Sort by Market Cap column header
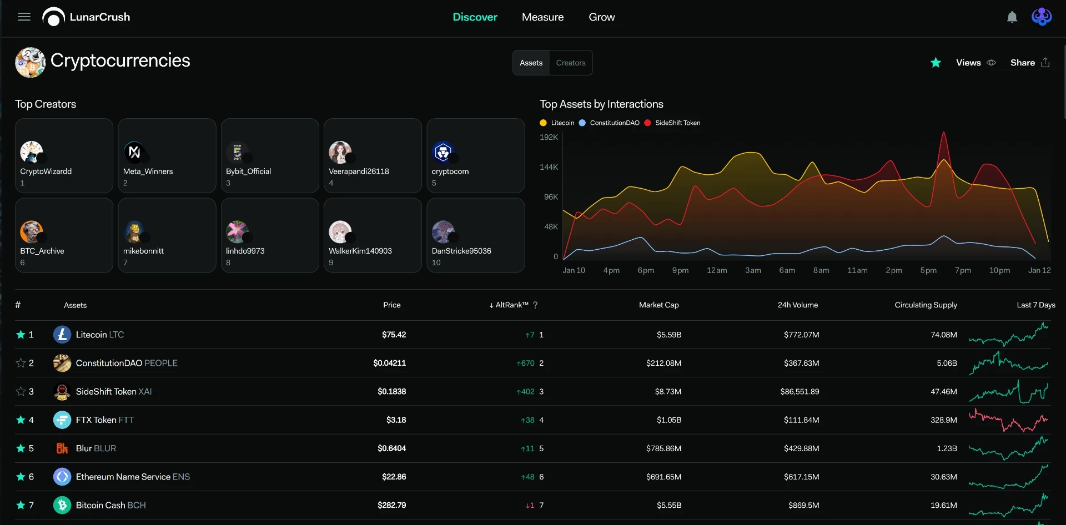 [658, 305]
